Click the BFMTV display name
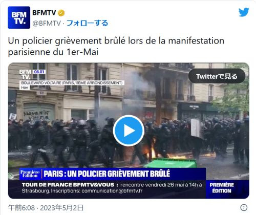 pos(44,13)
